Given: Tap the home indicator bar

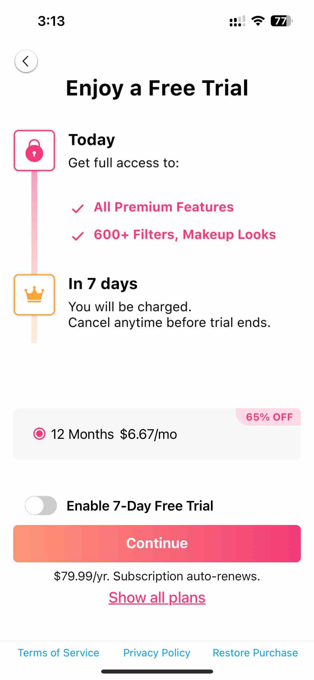Looking at the screenshot, I should click(x=157, y=671).
